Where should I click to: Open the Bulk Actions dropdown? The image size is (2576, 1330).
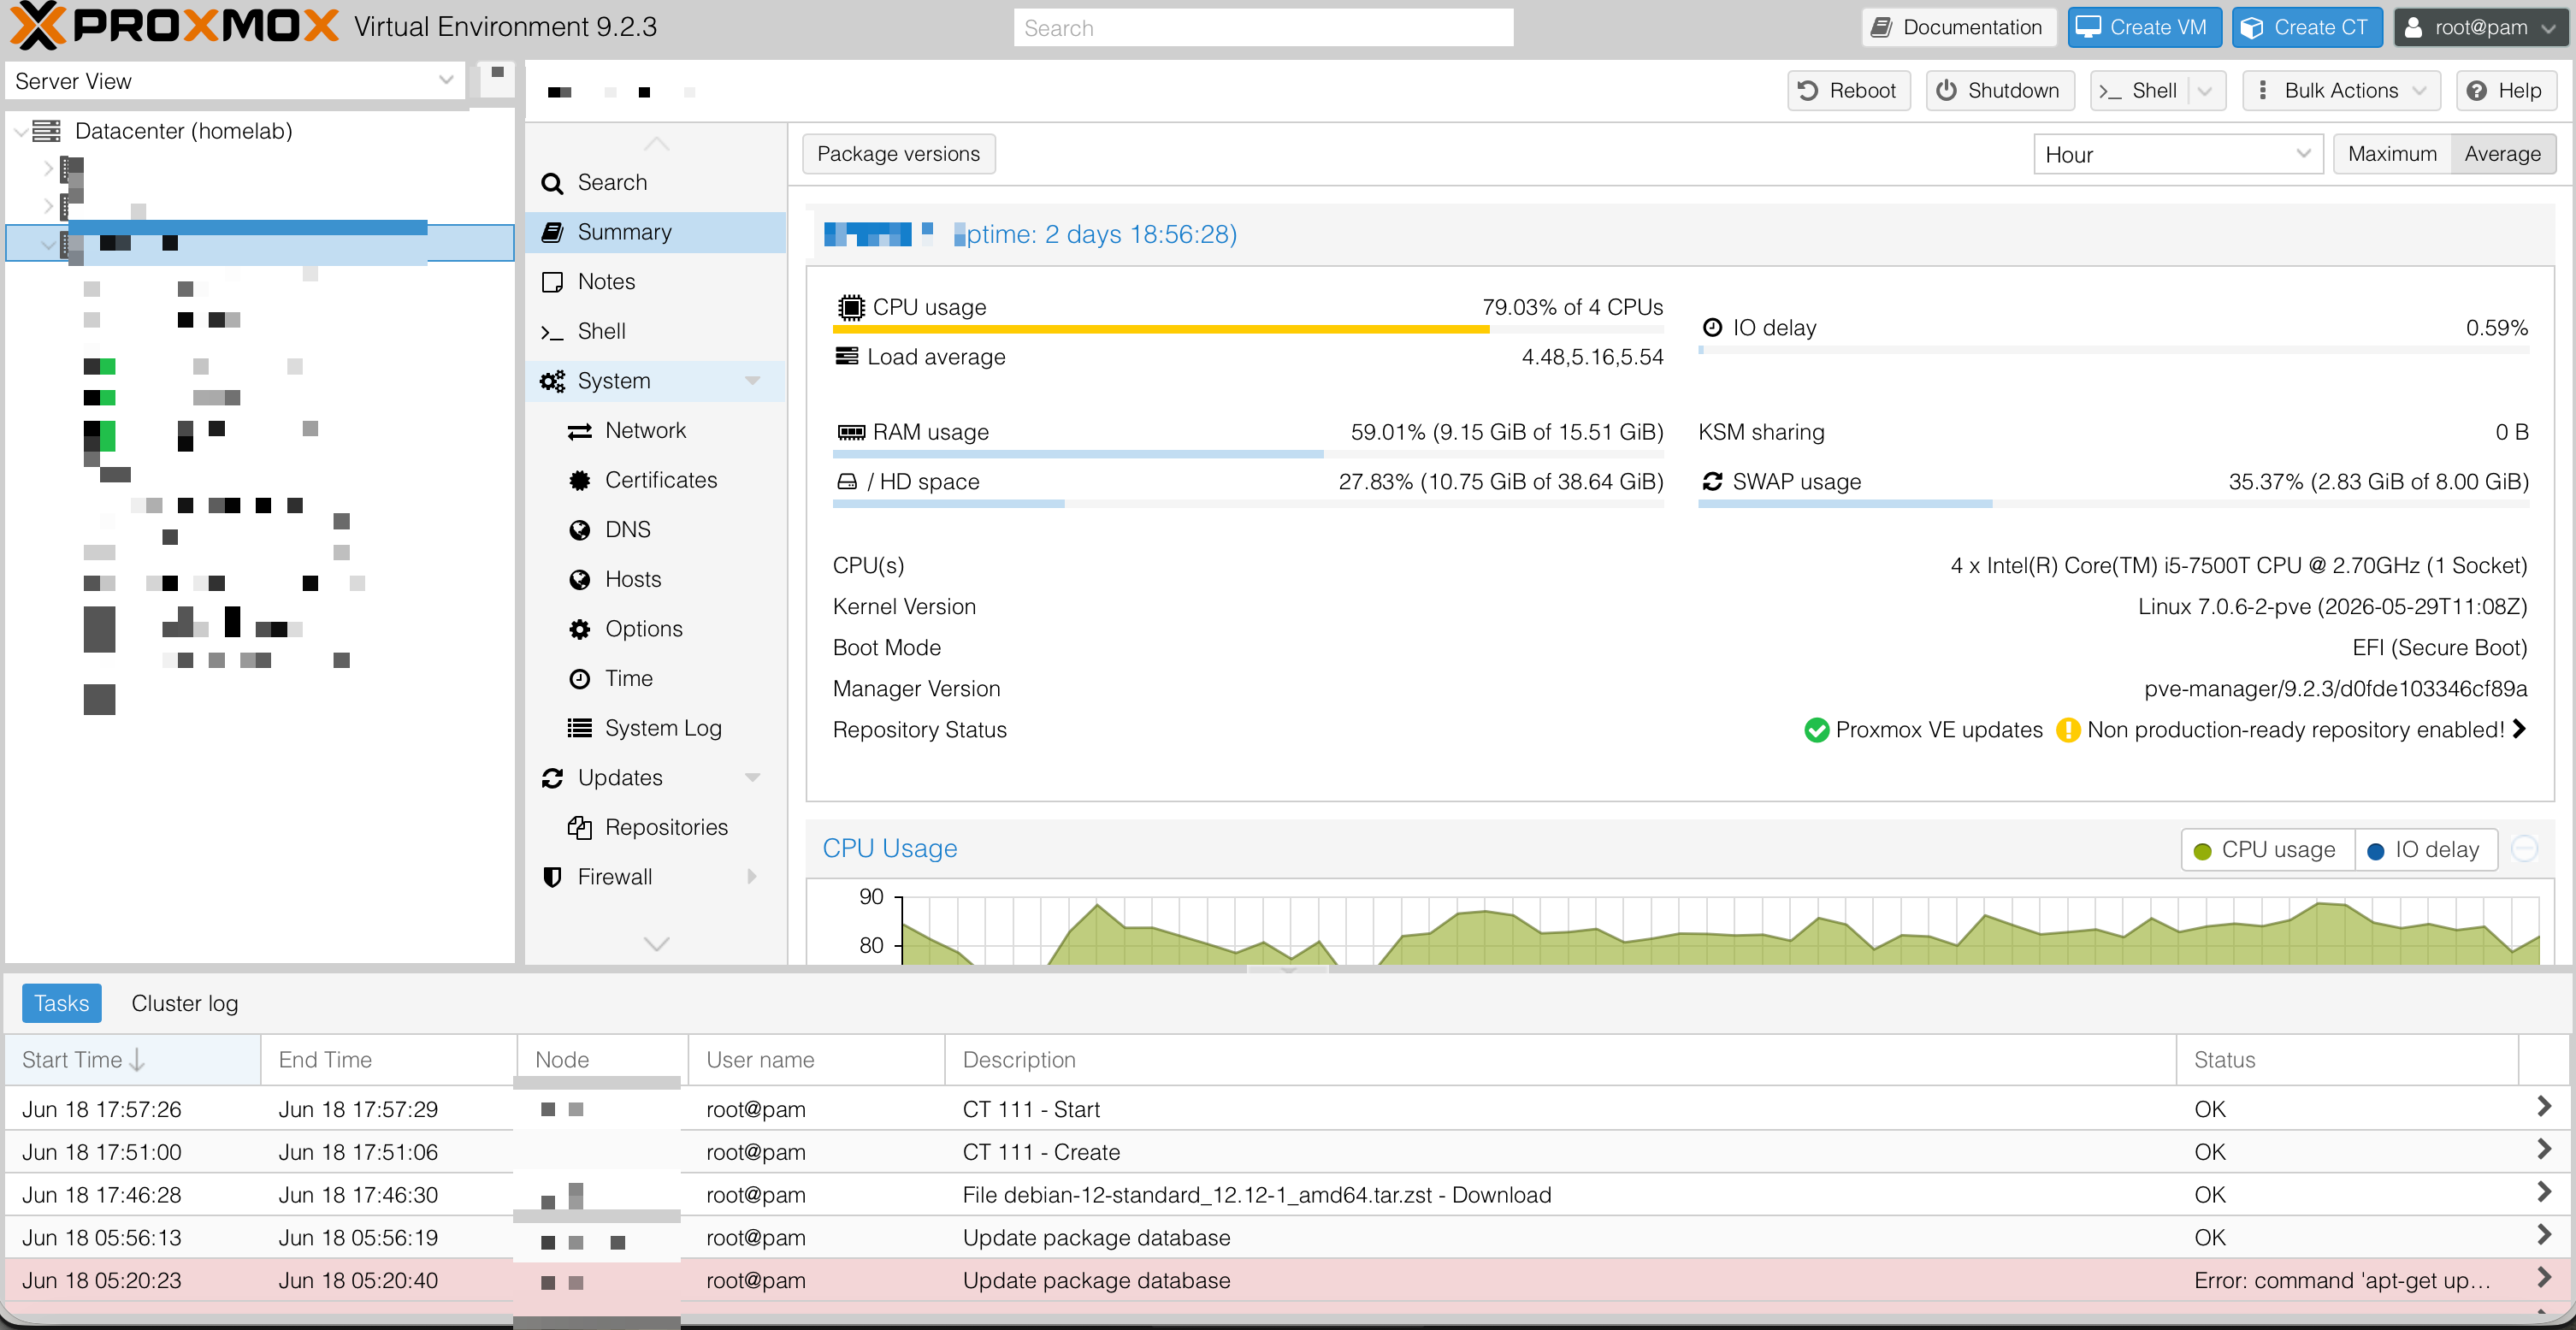pos(2341,91)
